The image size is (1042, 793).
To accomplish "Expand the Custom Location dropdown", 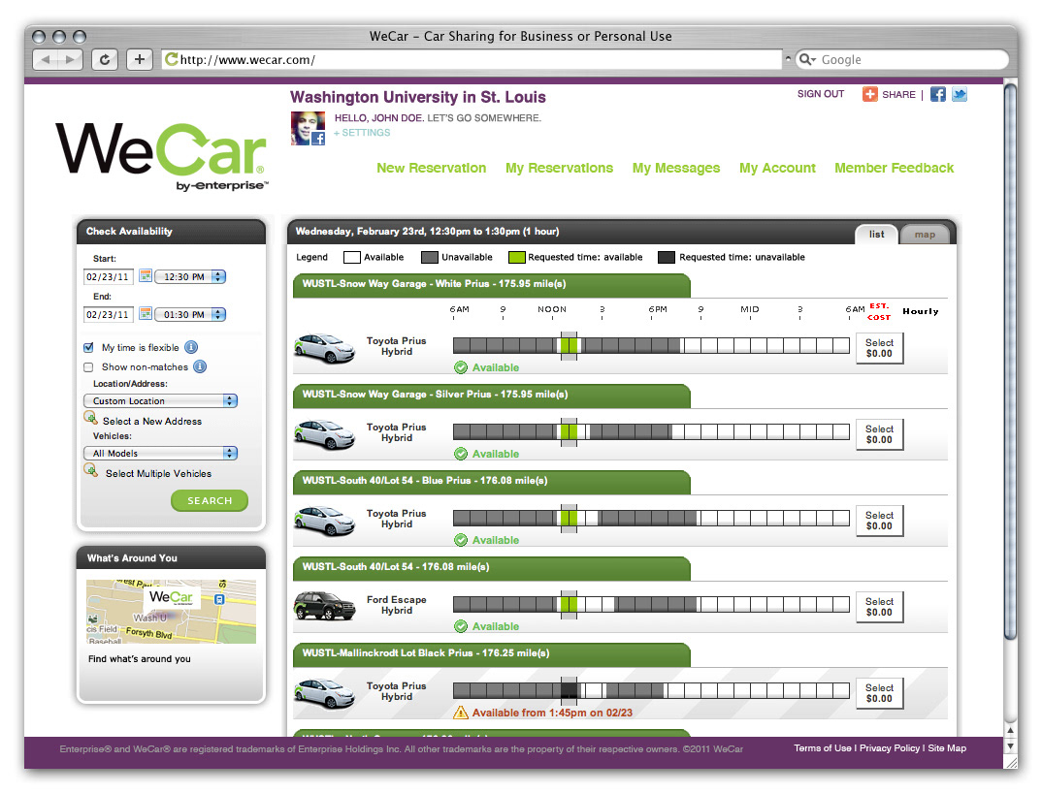I will click(160, 400).
